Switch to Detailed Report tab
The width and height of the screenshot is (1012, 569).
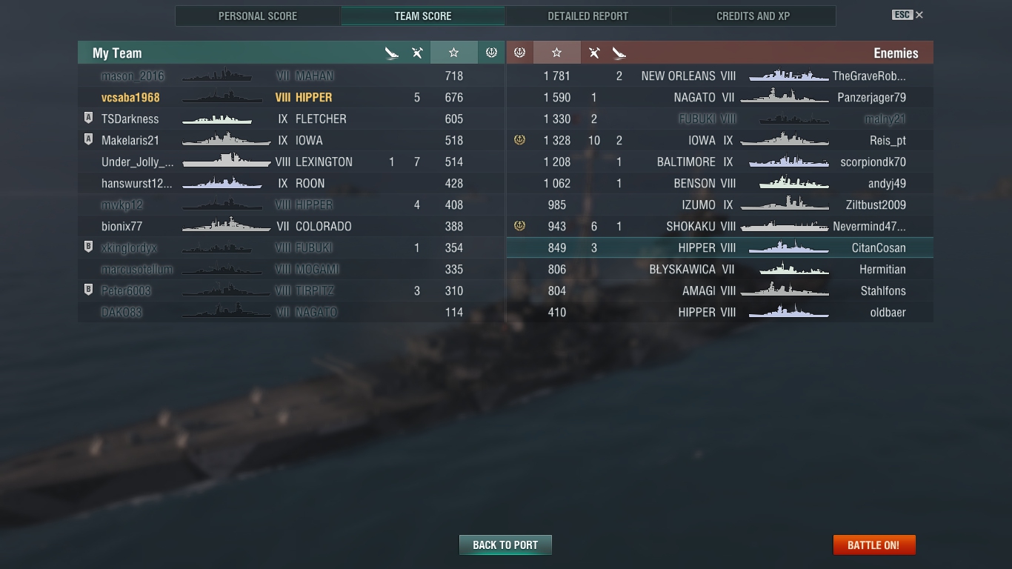(x=588, y=16)
